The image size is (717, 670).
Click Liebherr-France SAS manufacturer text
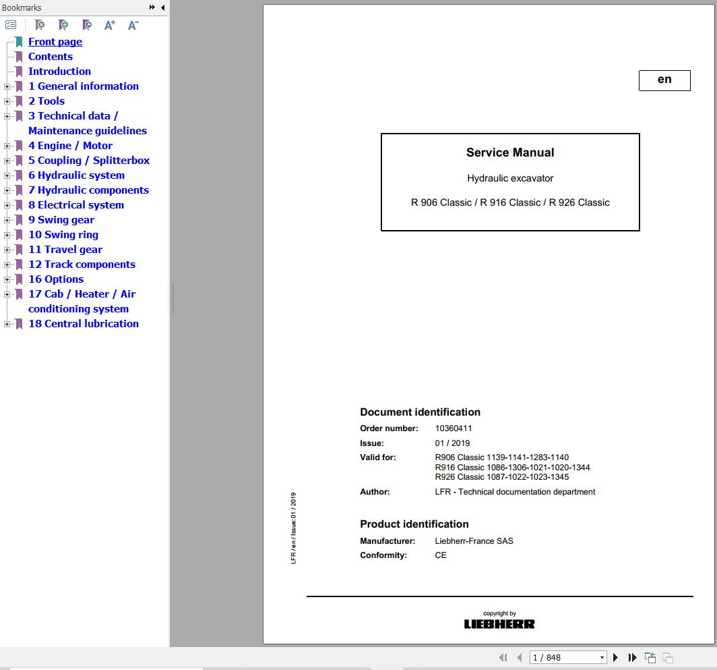click(x=474, y=541)
